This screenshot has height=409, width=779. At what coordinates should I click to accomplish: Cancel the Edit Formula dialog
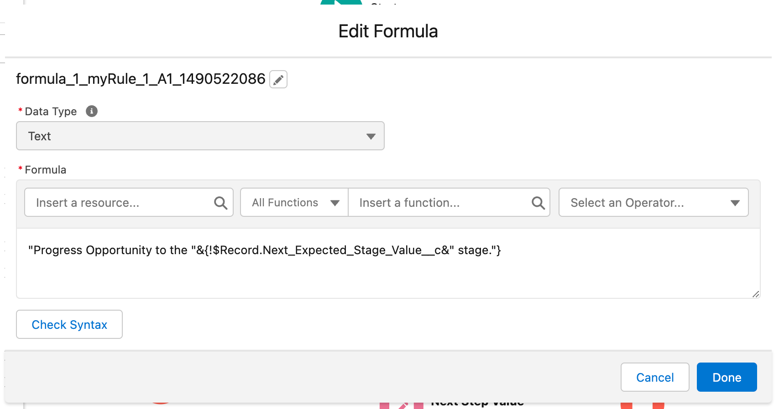pos(655,377)
